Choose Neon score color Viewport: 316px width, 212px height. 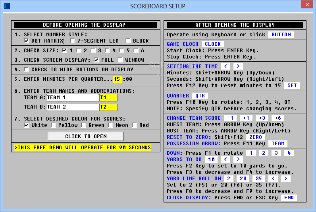(x=111, y=125)
